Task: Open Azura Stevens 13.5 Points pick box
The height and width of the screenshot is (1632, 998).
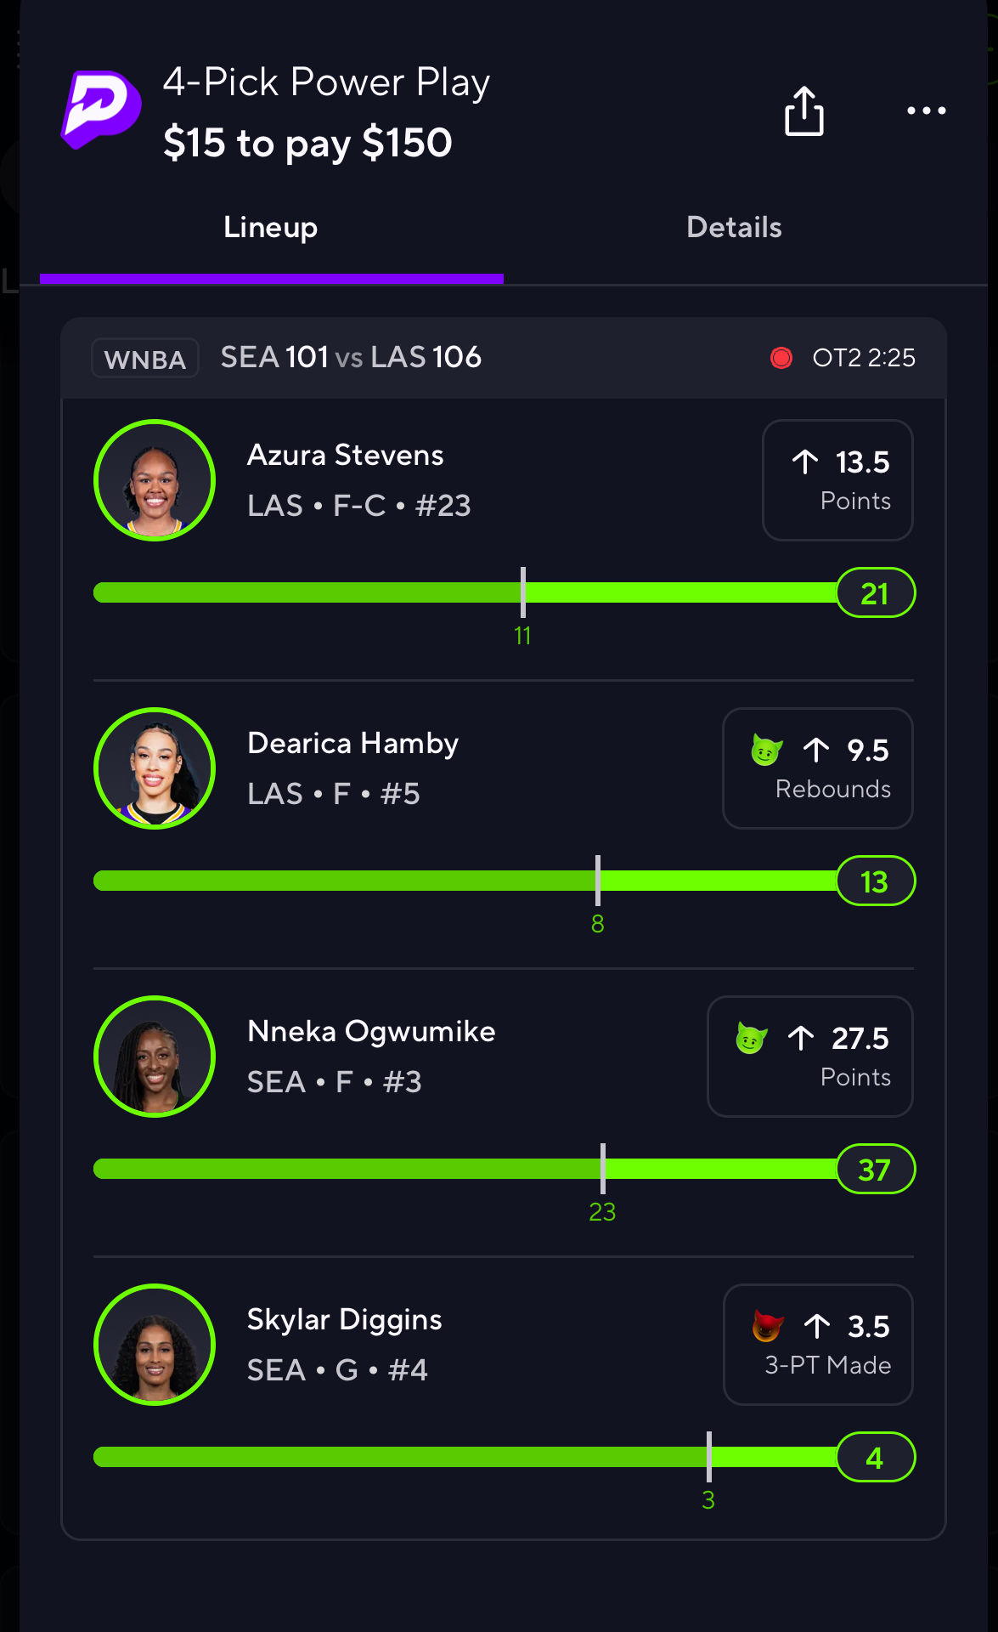Action: [x=837, y=480]
